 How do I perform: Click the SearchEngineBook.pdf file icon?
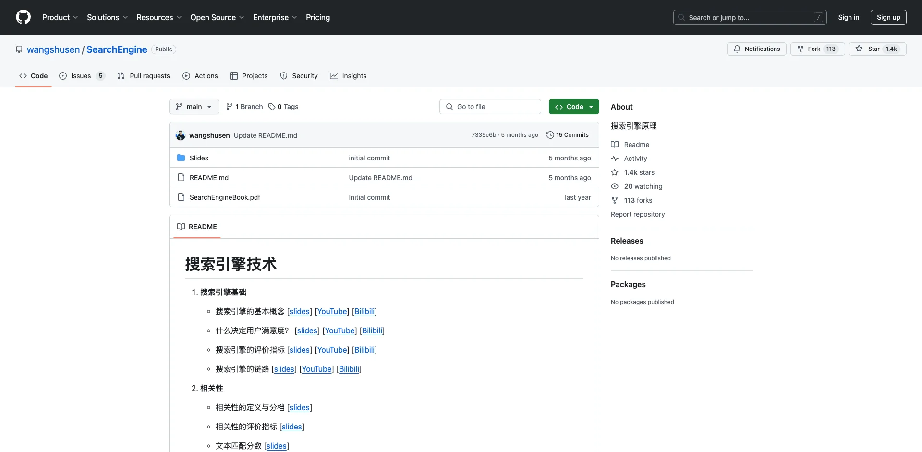[181, 197]
